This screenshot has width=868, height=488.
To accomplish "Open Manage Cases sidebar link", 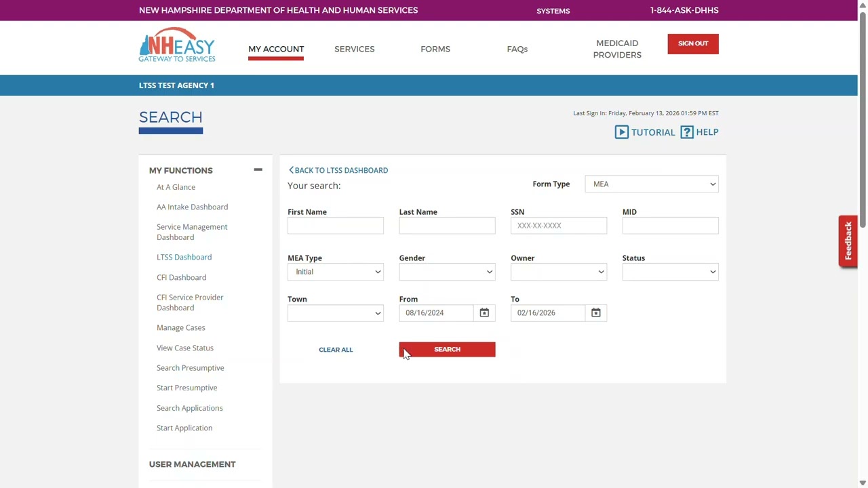I will point(180,327).
